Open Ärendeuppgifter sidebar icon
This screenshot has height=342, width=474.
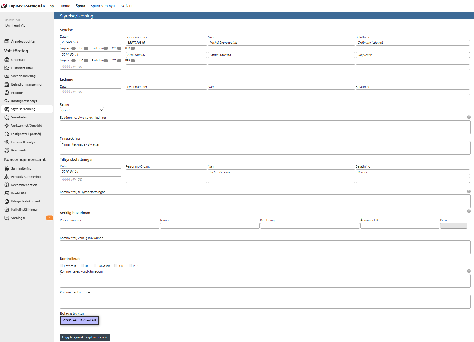7,41
